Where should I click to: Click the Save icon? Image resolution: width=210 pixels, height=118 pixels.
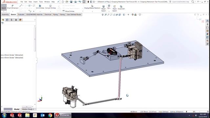tap(71, 2)
